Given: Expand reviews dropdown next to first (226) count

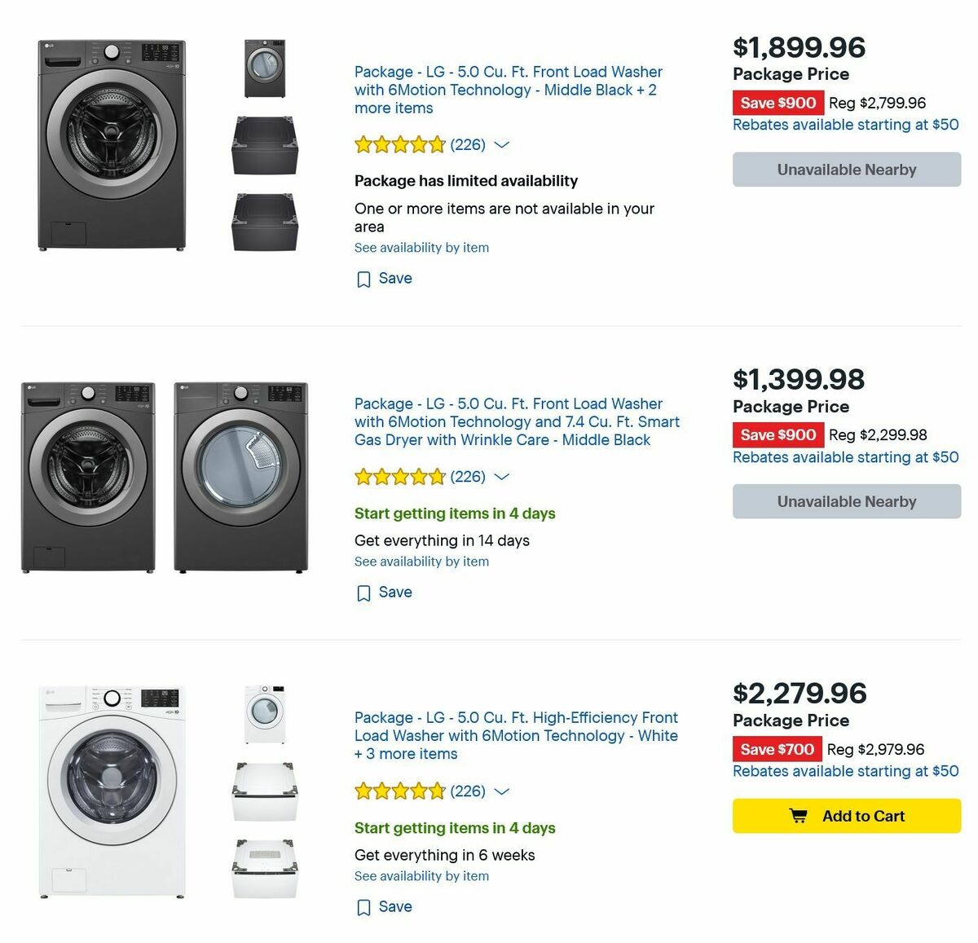Looking at the screenshot, I should click(501, 145).
